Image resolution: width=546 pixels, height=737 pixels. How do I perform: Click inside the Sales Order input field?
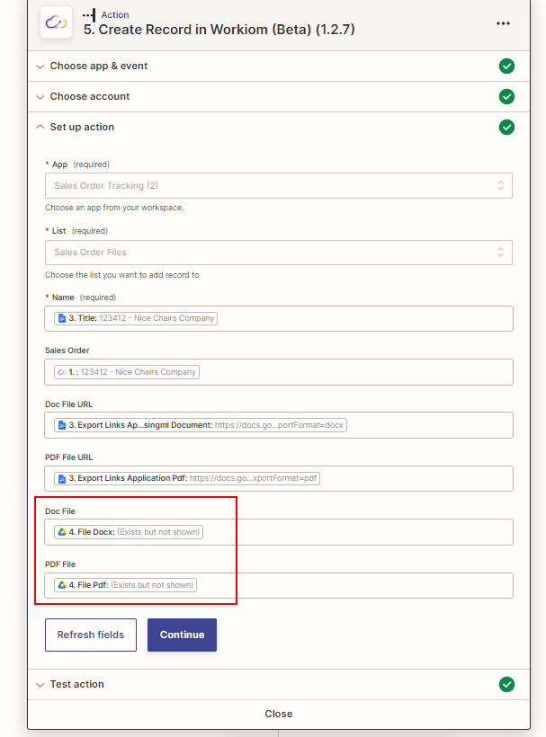click(279, 372)
